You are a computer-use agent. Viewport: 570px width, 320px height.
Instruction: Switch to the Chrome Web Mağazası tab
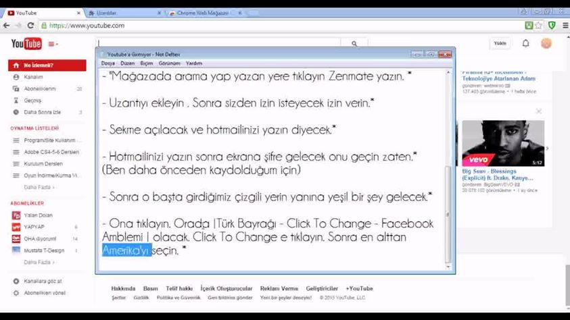[x=204, y=13]
